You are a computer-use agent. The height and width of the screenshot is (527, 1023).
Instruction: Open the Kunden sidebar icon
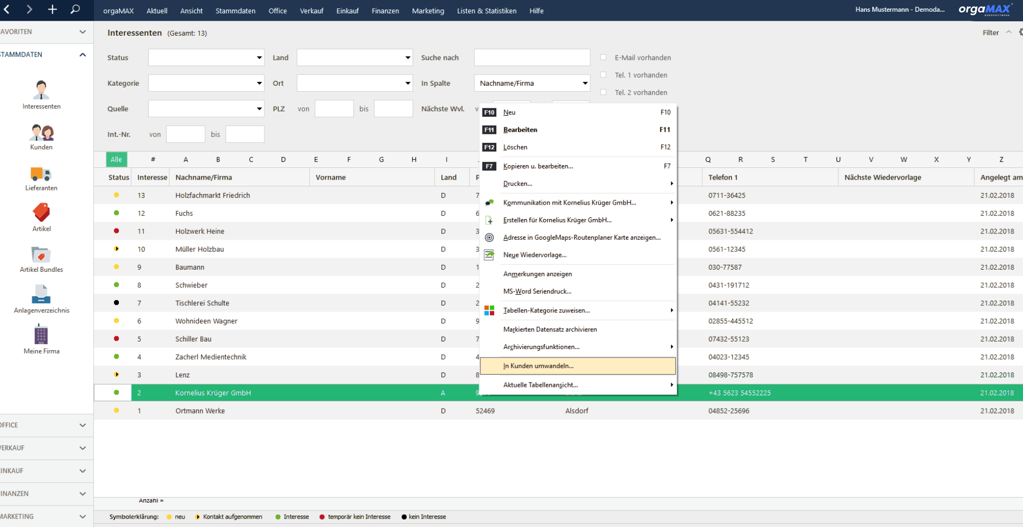coord(42,132)
